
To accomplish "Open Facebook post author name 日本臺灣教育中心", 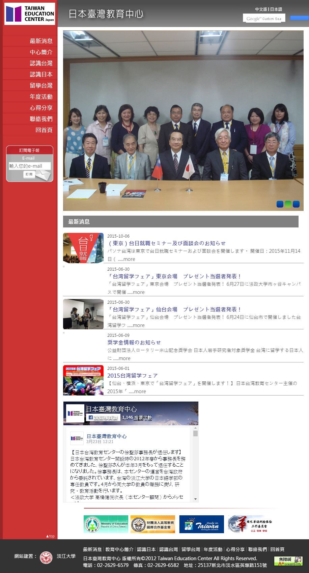I will point(107,436).
